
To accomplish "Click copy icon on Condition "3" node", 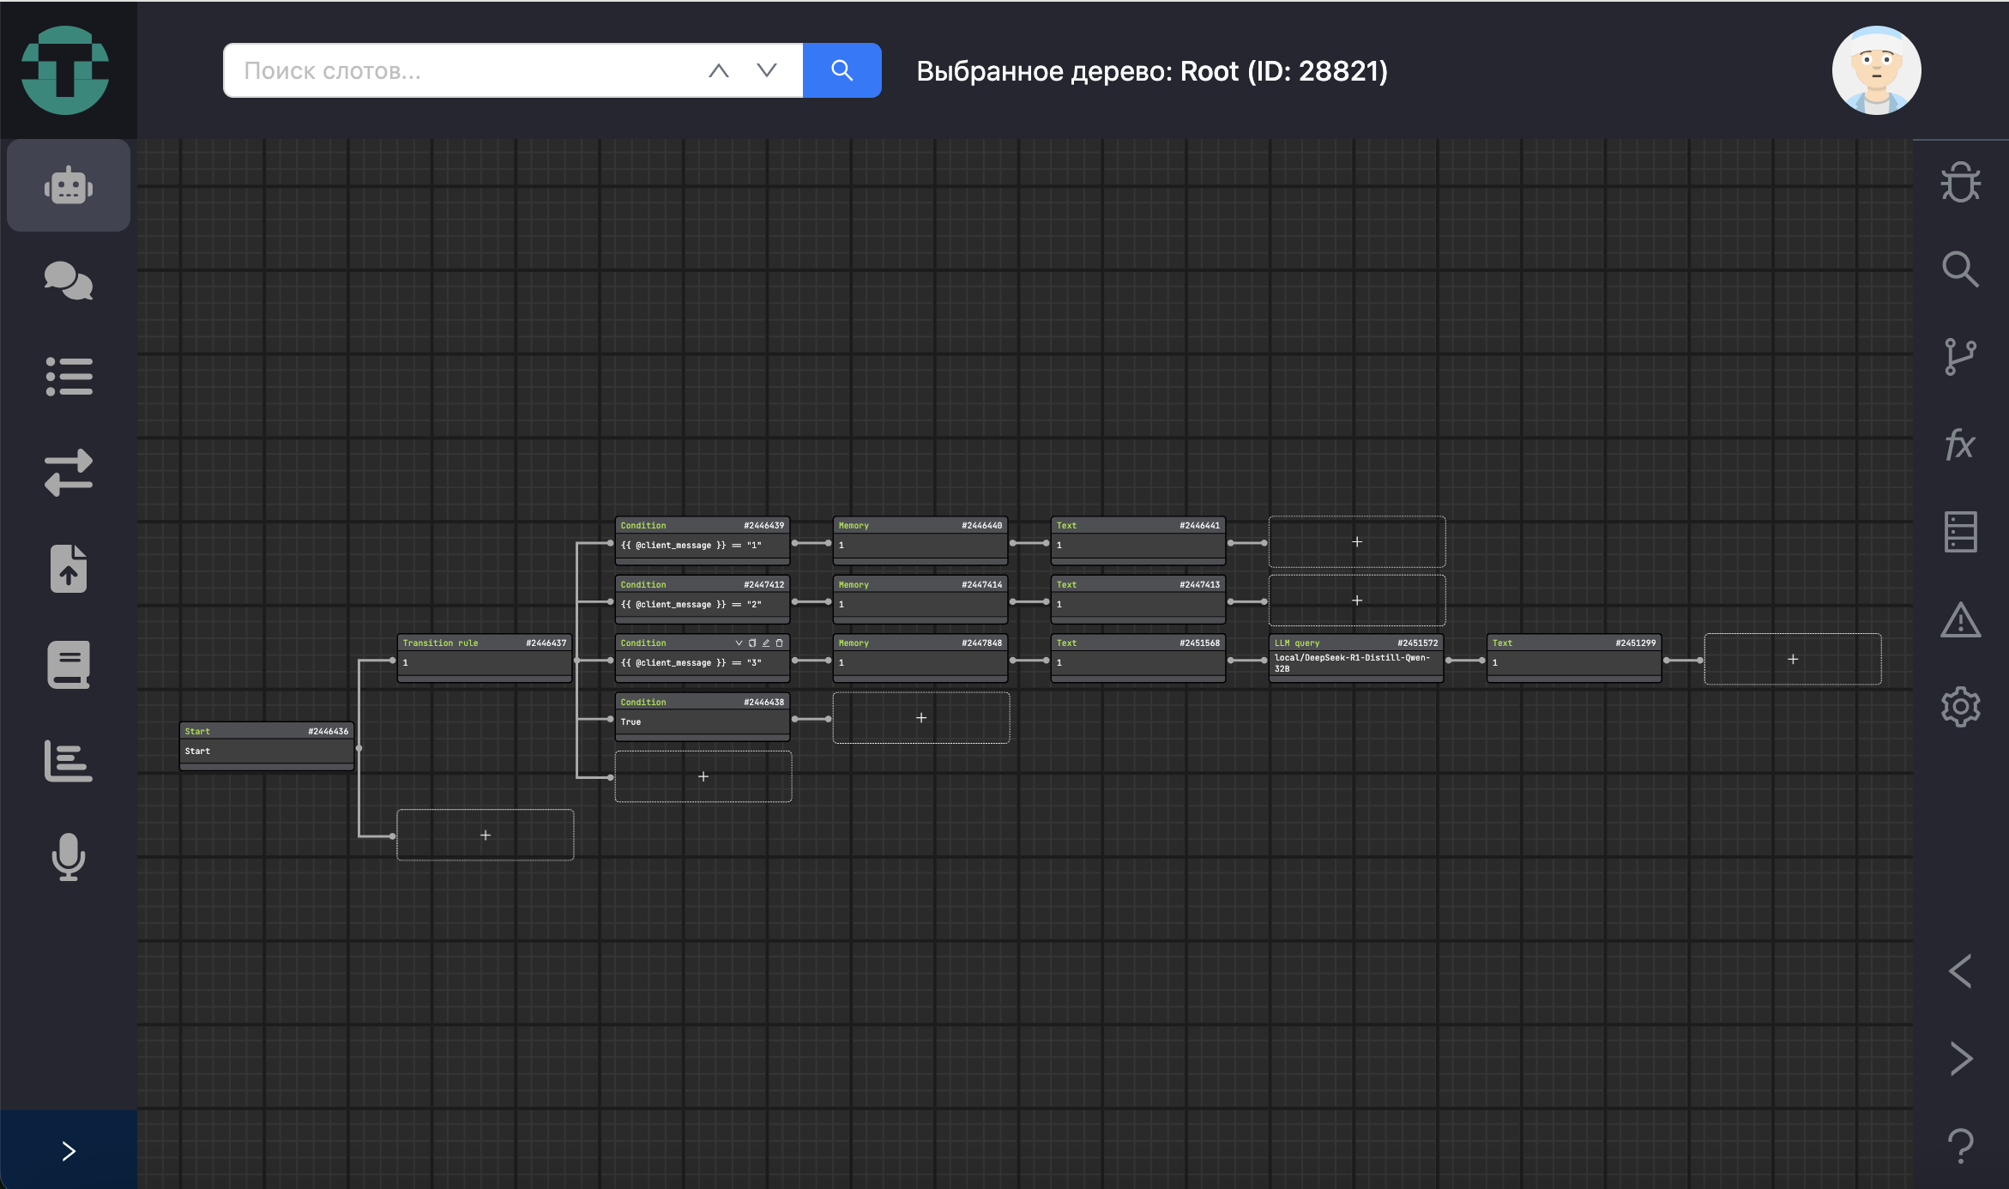I will tap(752, 643).
